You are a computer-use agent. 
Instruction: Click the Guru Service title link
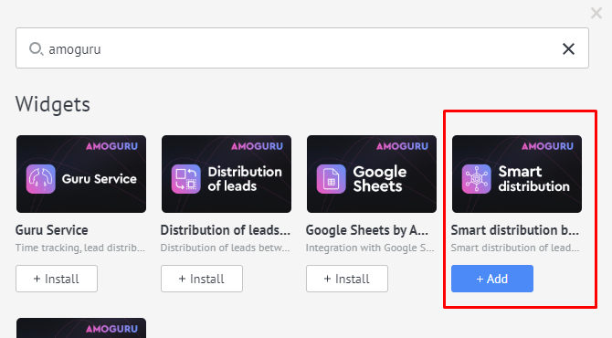tap(51, 230)
